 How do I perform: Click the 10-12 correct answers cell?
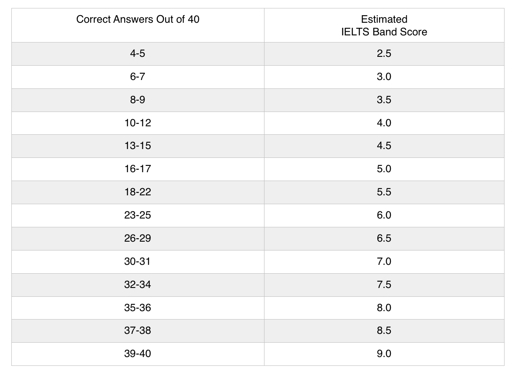[x=138, y=123]
